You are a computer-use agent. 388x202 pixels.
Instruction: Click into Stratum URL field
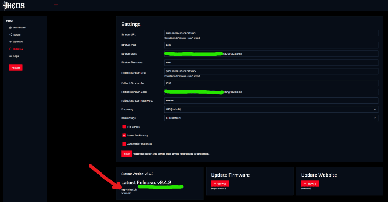(271, 33)
